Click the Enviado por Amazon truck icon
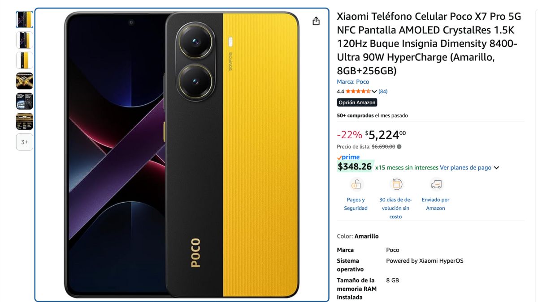538x302 pixels. pyautogui.click(x=436, y=184)
